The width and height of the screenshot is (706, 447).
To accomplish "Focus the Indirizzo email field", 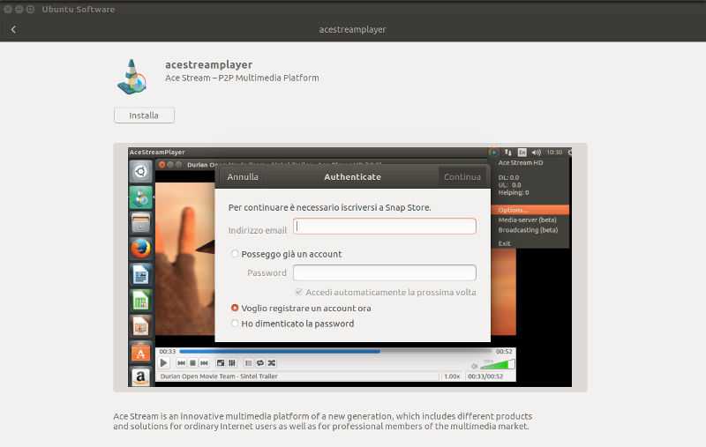I will [x=385, y=227].
